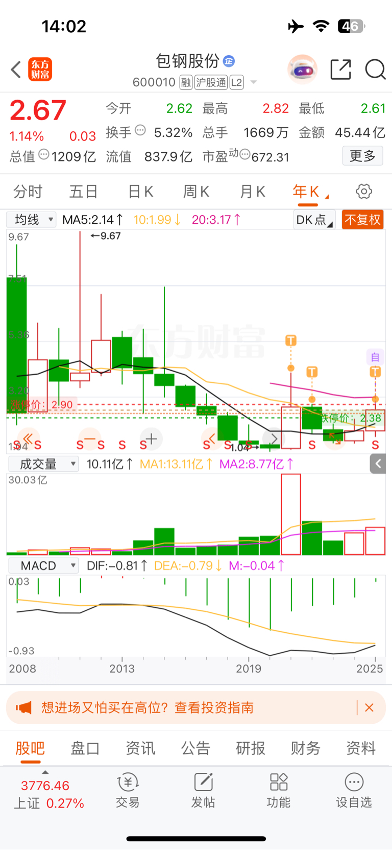Switch to 五日 chart tab
392x850 pixels.
[x=84, y=192]
